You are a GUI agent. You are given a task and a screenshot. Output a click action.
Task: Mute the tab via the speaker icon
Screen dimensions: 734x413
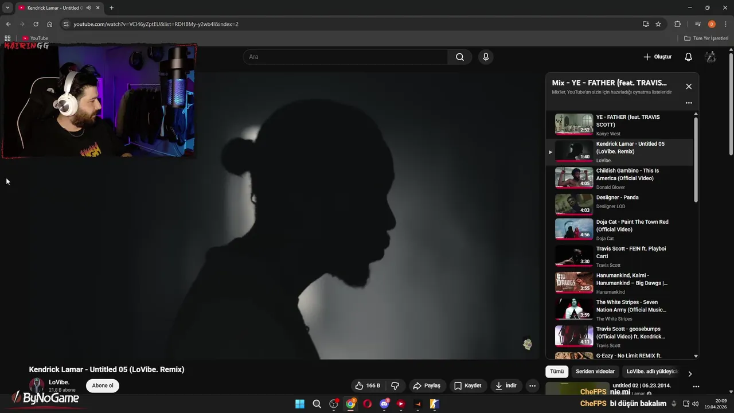[88, 7]
